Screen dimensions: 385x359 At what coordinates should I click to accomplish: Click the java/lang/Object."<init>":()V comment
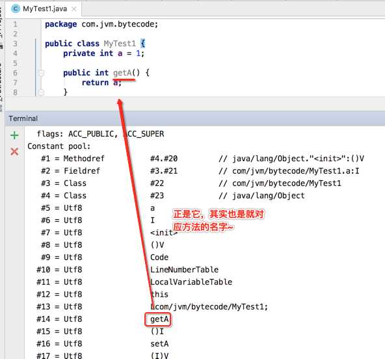(x=291, y=159)
